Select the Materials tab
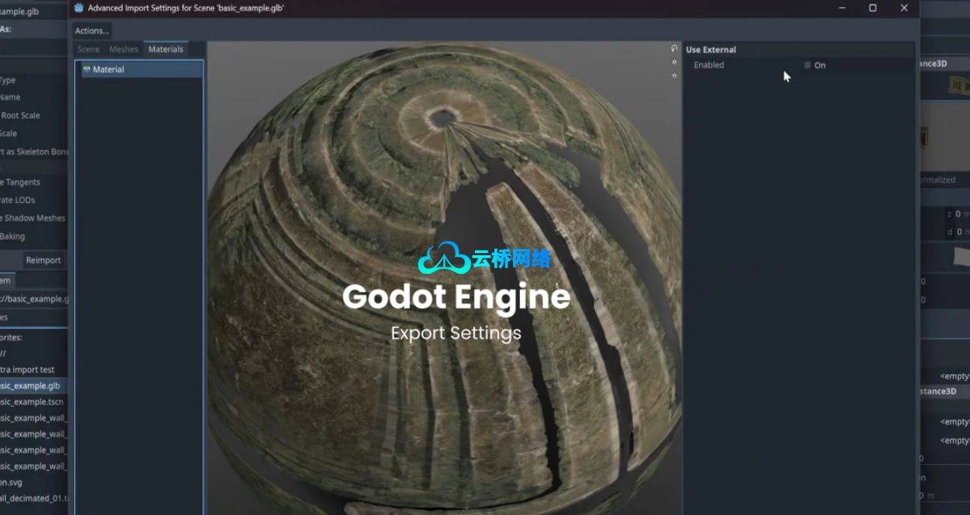Screen dimensions: 970x515 [x=166, y=49]
